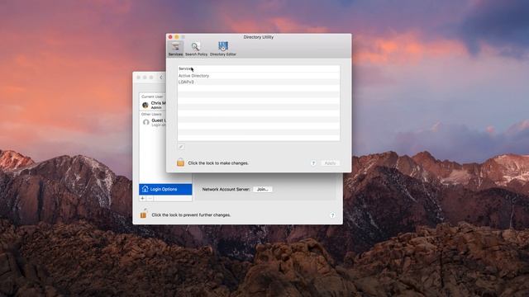Go back in System Preferences window
The image size is (529, 297).
[161, 78]
